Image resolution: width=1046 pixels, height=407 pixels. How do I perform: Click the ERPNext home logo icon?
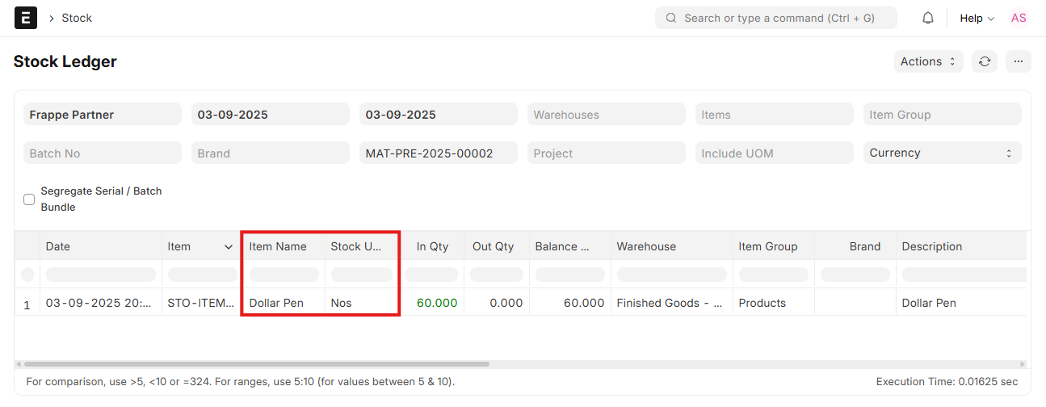(x=26, y=18)
